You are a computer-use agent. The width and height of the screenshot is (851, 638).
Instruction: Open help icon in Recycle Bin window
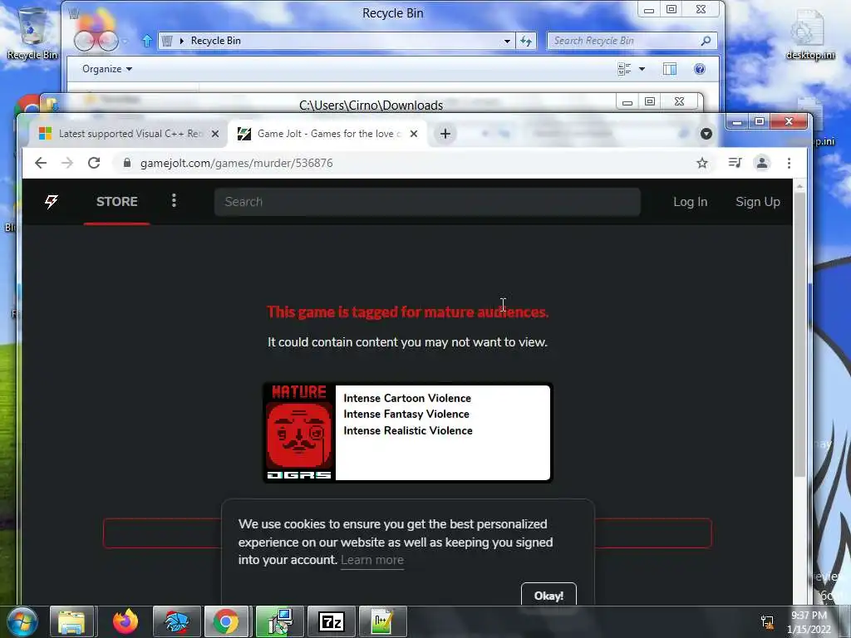[700, 69]
